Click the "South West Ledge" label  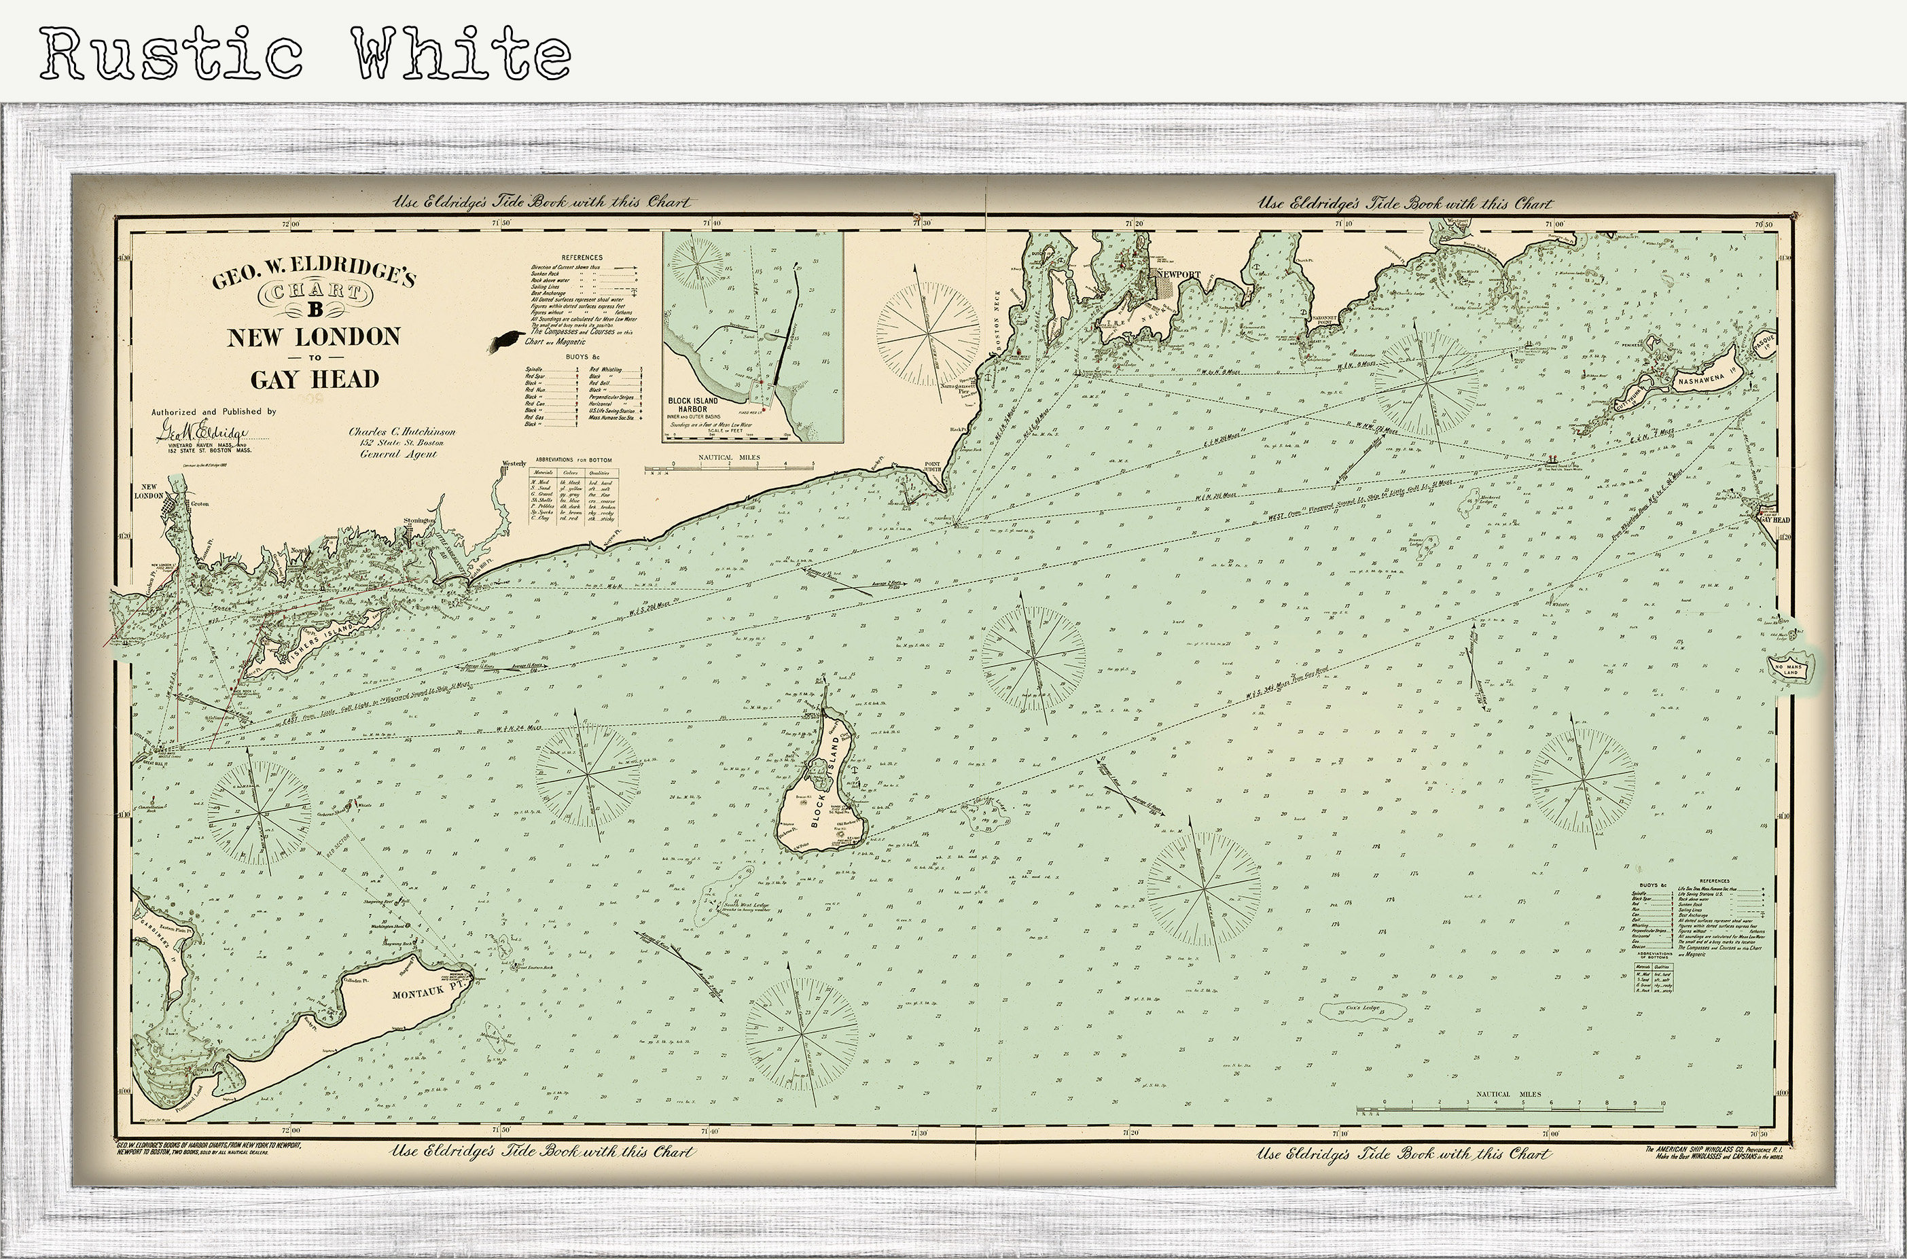(747, 905)
